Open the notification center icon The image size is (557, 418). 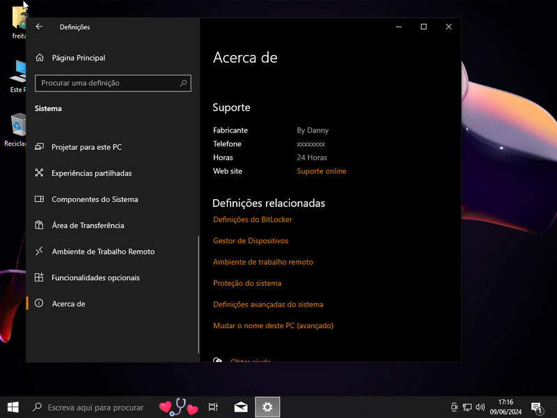(x=537, y=408)
